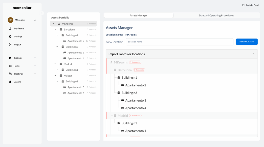Click the Alarms bell icon
This screenshot has height=147, width=264.
pos(10,82)
